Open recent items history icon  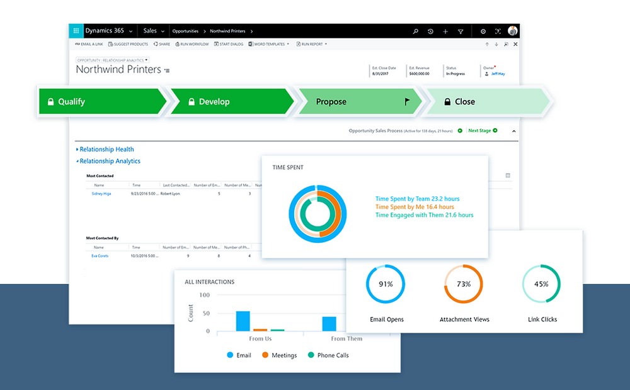tap(430, 31)
